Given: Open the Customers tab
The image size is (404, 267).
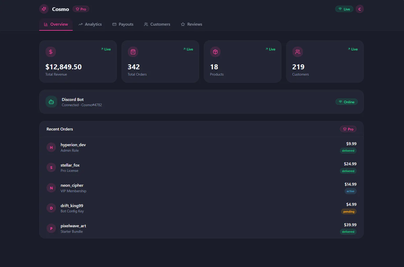Looking at the screenshot, I should pos(157,24).
